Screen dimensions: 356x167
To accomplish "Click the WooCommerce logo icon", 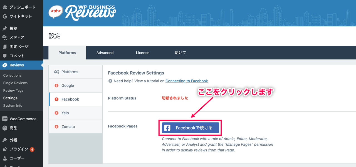I will (5, 119).
